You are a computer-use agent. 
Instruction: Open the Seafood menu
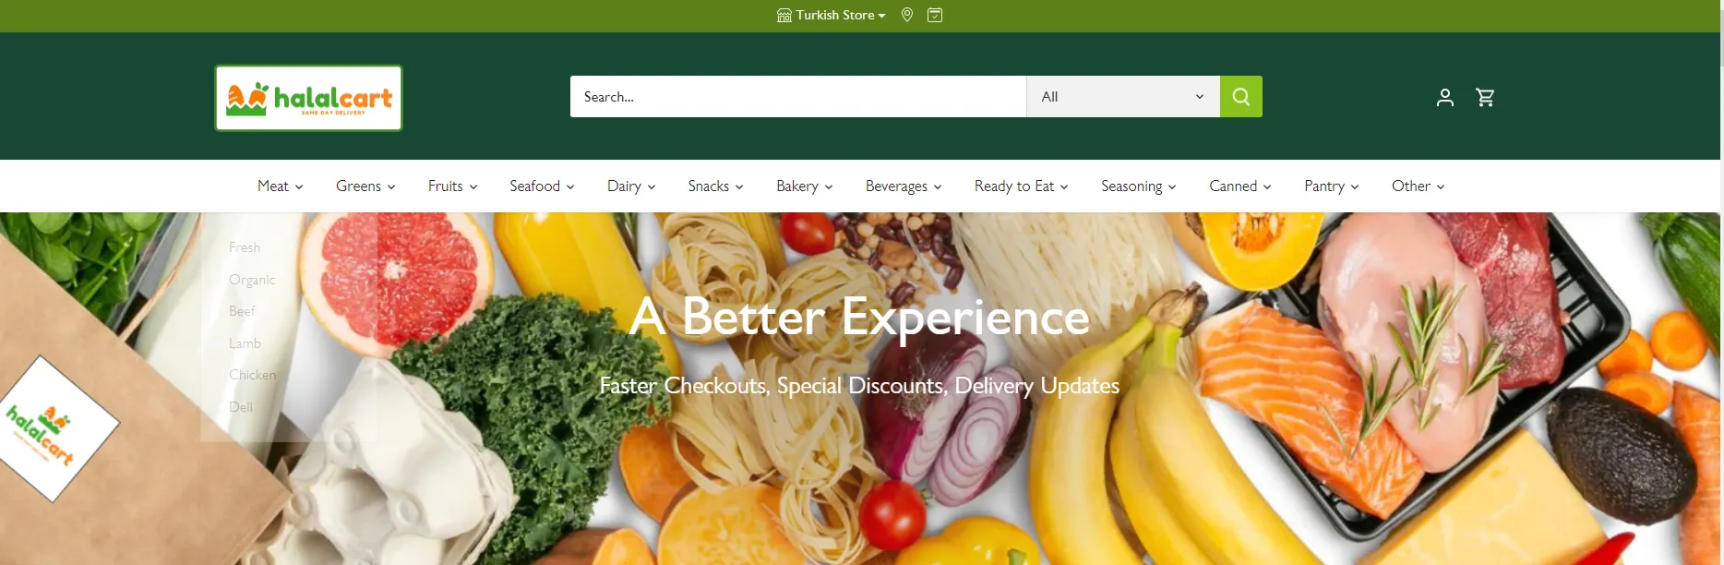click(542, 186)
